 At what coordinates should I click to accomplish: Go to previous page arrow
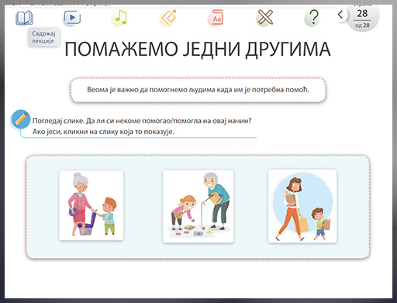[340, 15]
